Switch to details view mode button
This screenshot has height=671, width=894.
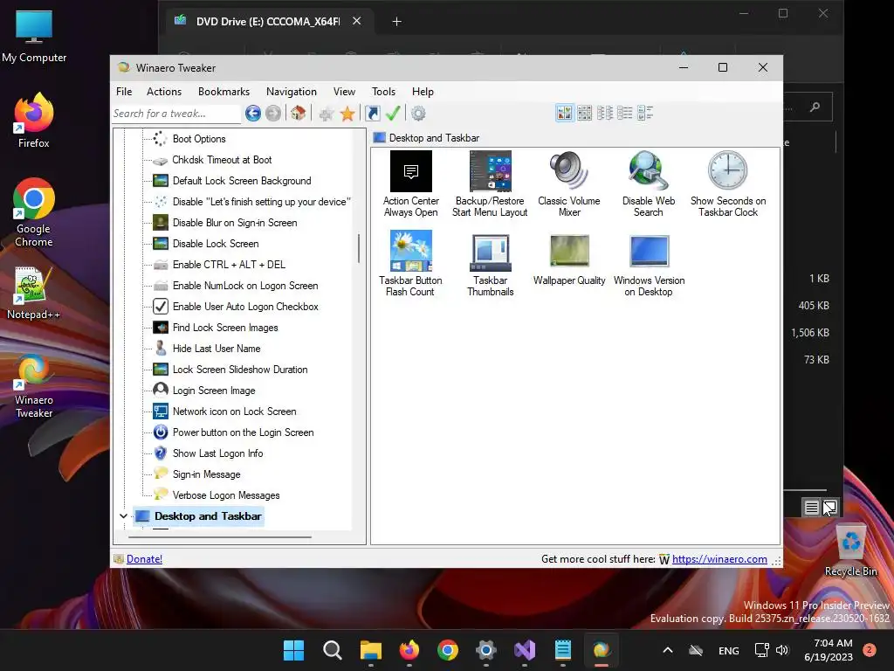tap(645, 113)
